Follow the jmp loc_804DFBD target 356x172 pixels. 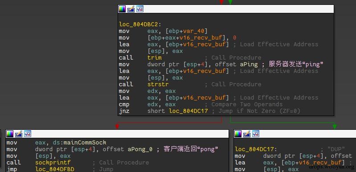tap(55, 169)
